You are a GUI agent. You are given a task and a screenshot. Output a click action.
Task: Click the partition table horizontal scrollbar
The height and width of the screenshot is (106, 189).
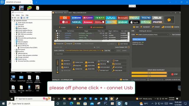tap(91, 41)
